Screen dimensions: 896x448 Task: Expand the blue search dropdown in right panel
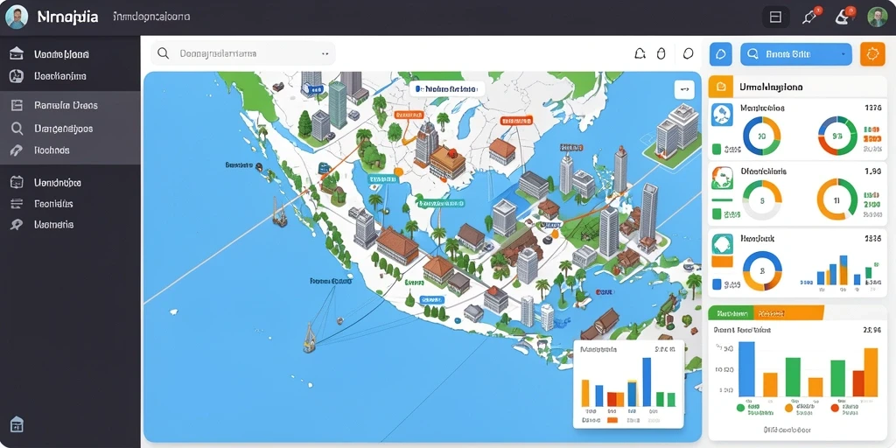pos(796,54)
